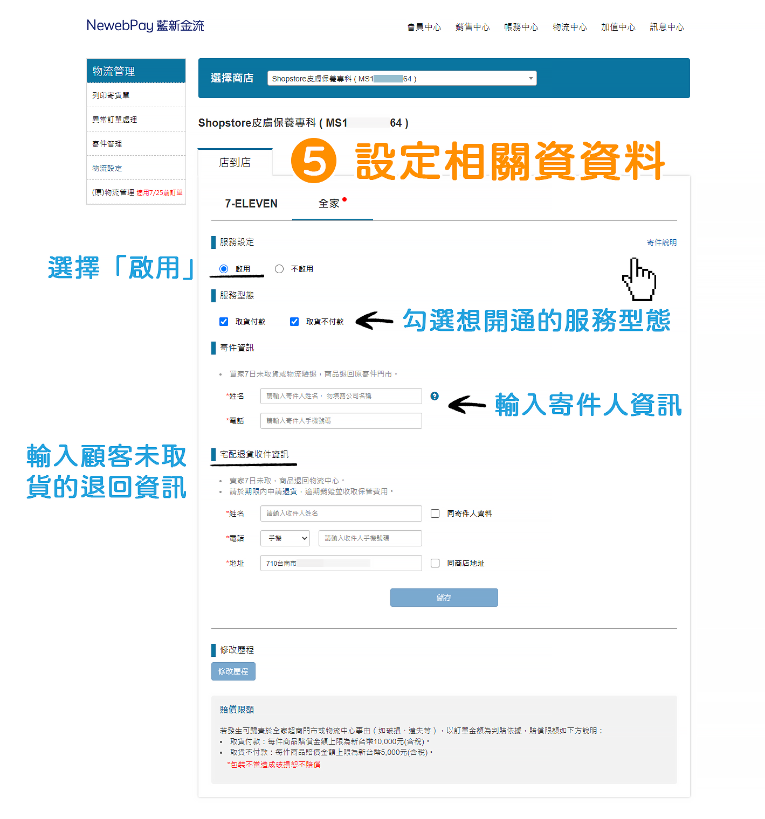
Task: Check the 同商店地址 checkbox
Action: point(435,563)
